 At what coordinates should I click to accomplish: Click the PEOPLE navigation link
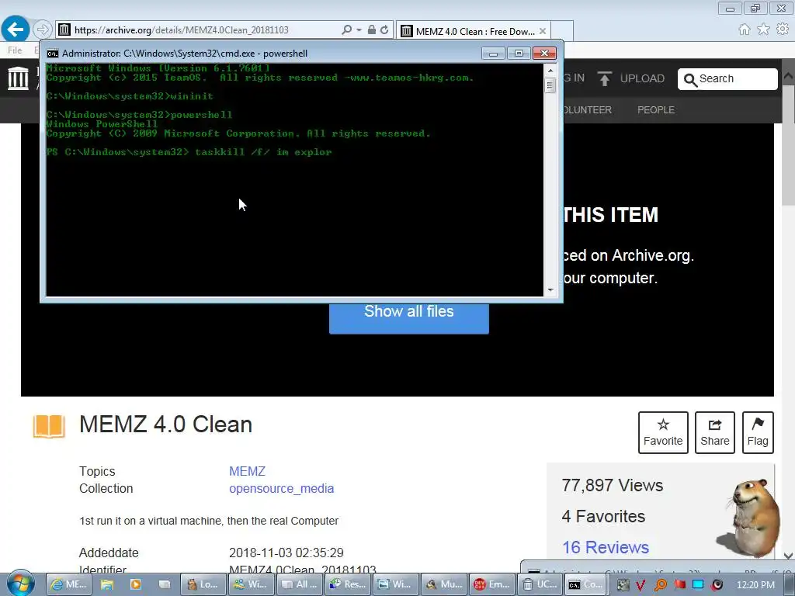click(x=655, y=110)
